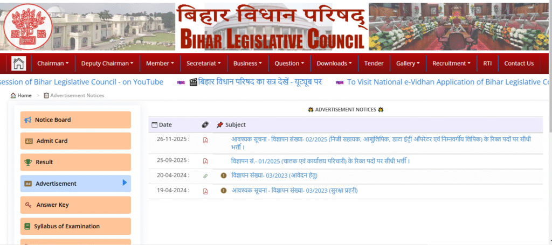Click the Bihar government emblem logo
This screenshot has height=245, width=552.
[28, 27]
